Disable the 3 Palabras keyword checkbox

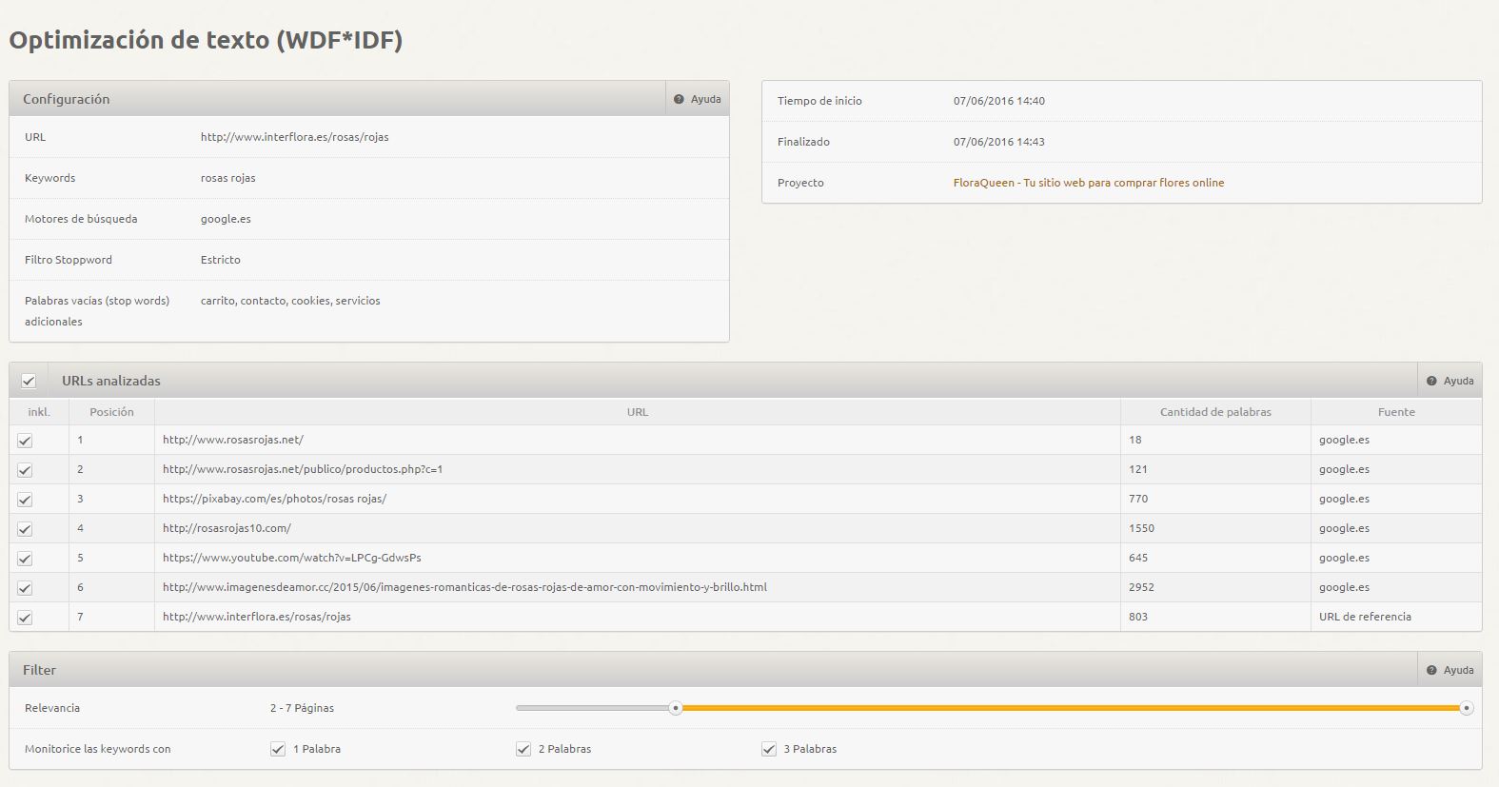click(769, 749)
